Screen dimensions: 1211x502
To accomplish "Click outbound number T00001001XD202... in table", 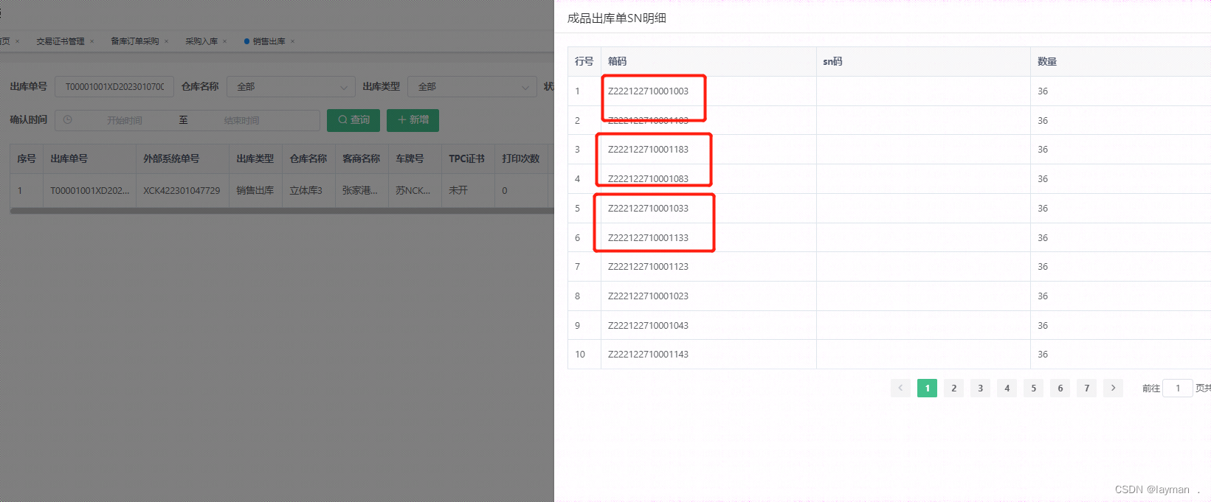I will point(89,190).
